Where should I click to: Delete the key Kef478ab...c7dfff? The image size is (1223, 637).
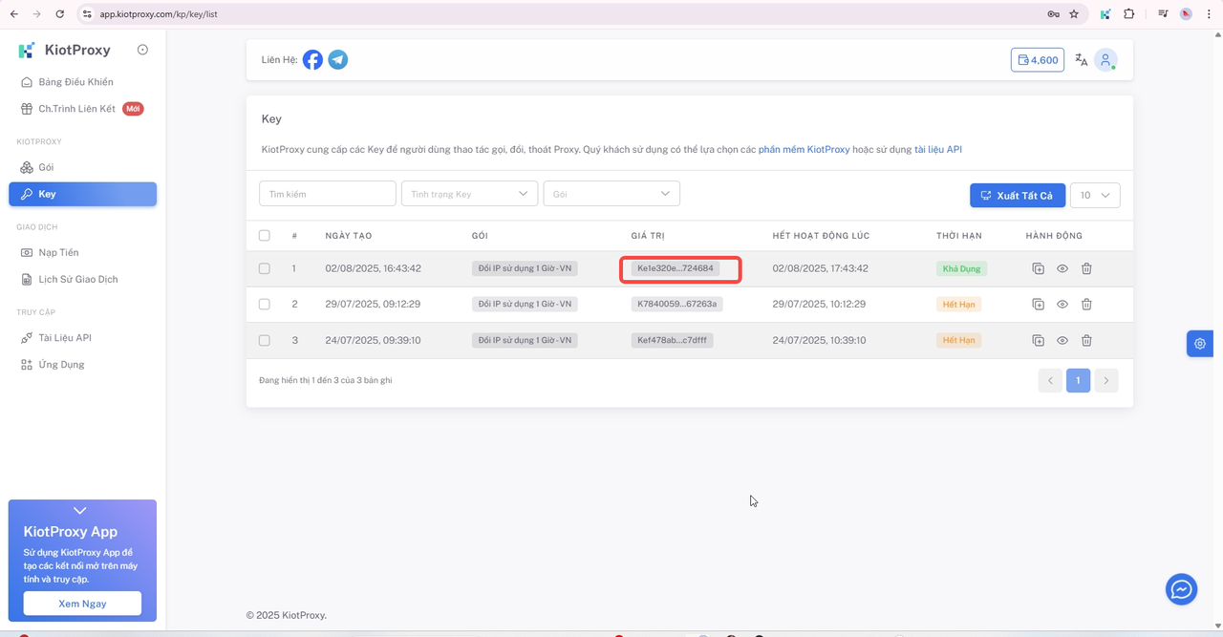[1086, 340]
